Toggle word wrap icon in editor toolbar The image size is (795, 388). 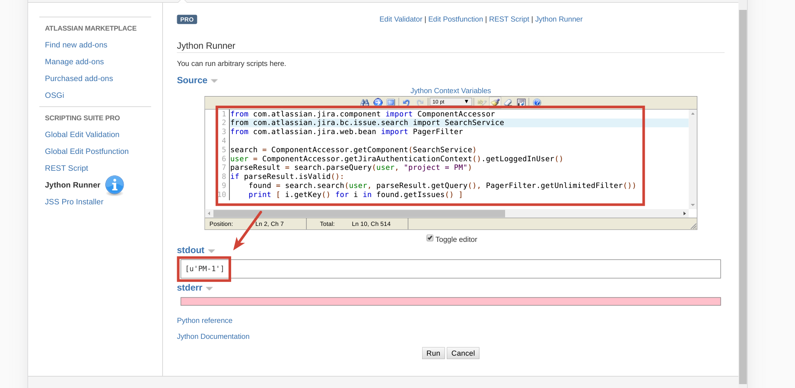(522, 102)
